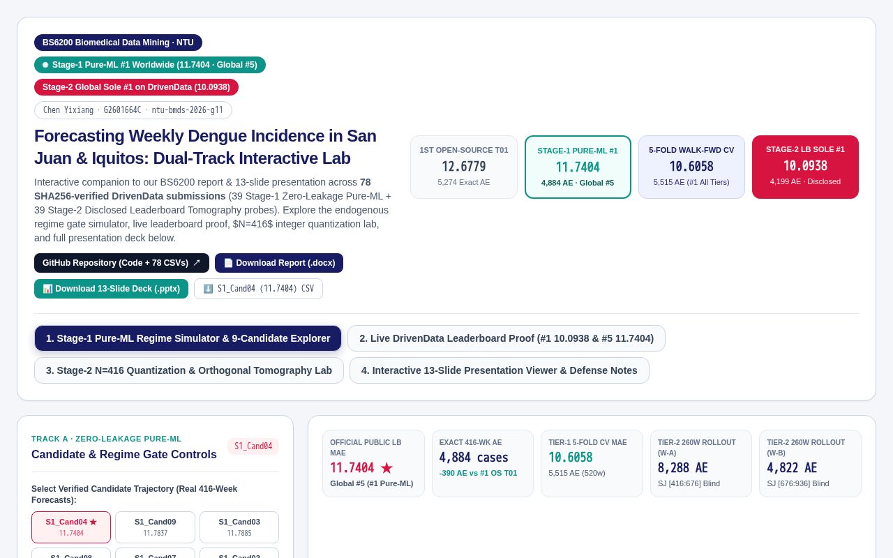Click the STAGE-2 LB SOLE #1 card
Image resolution: width=893 pixels, height=558 pixels.
[x=805, y=167]
